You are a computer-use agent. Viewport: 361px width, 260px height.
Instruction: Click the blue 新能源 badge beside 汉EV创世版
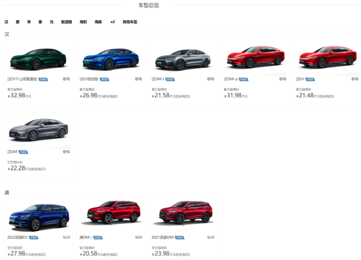click(x=104, y=79)
